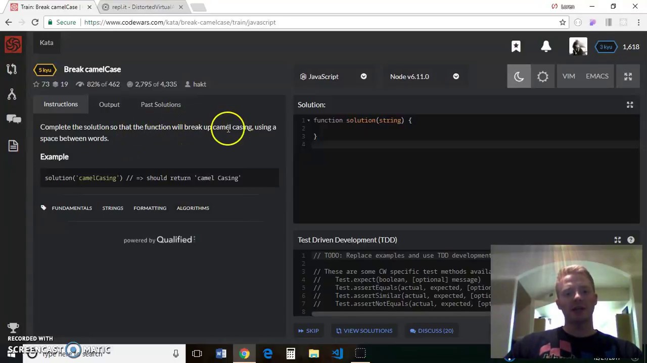The height and width of the screenshot is (363, 647).
Task: Switch to the Past Solutions tab
Action: click(161, 104)
